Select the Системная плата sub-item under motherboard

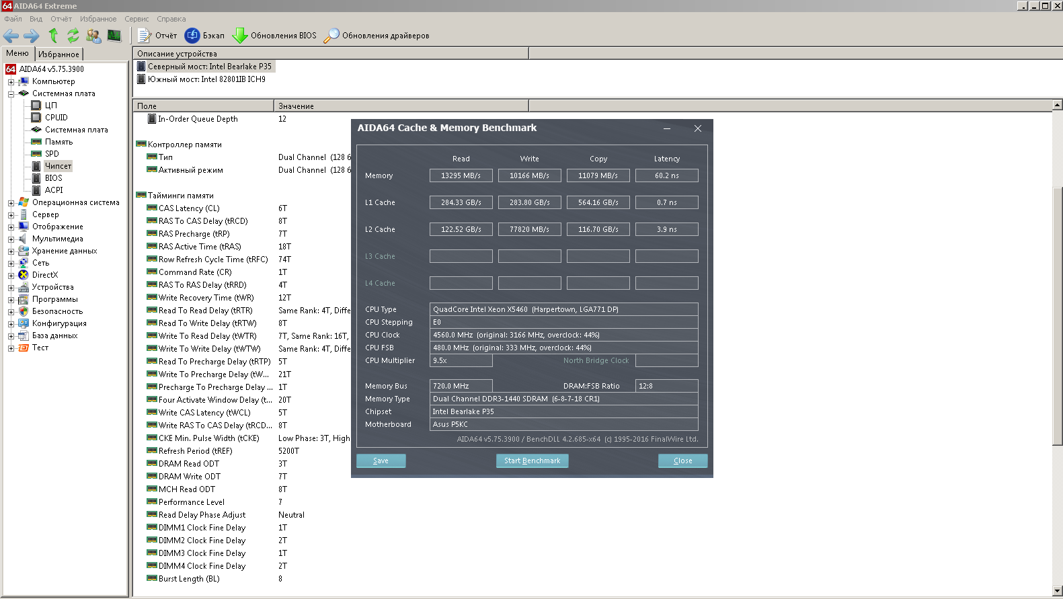(x=76, y=130)
